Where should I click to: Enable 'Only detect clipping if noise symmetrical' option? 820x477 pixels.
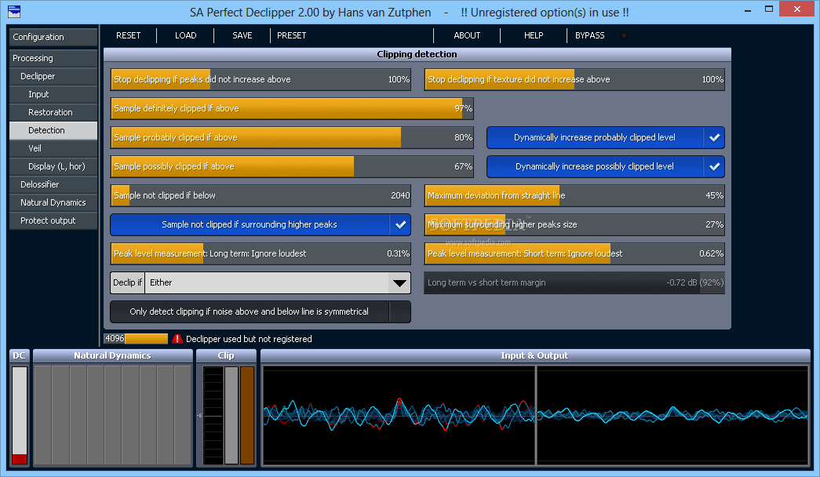(x=261, y=311)
